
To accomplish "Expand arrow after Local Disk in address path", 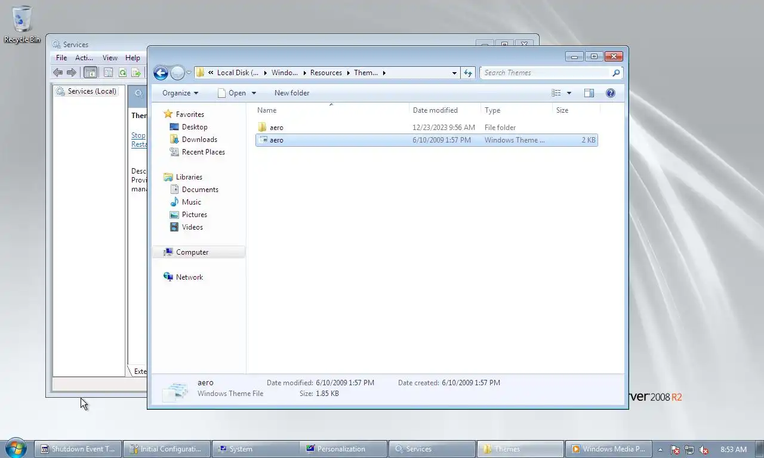I will [265, 73].
